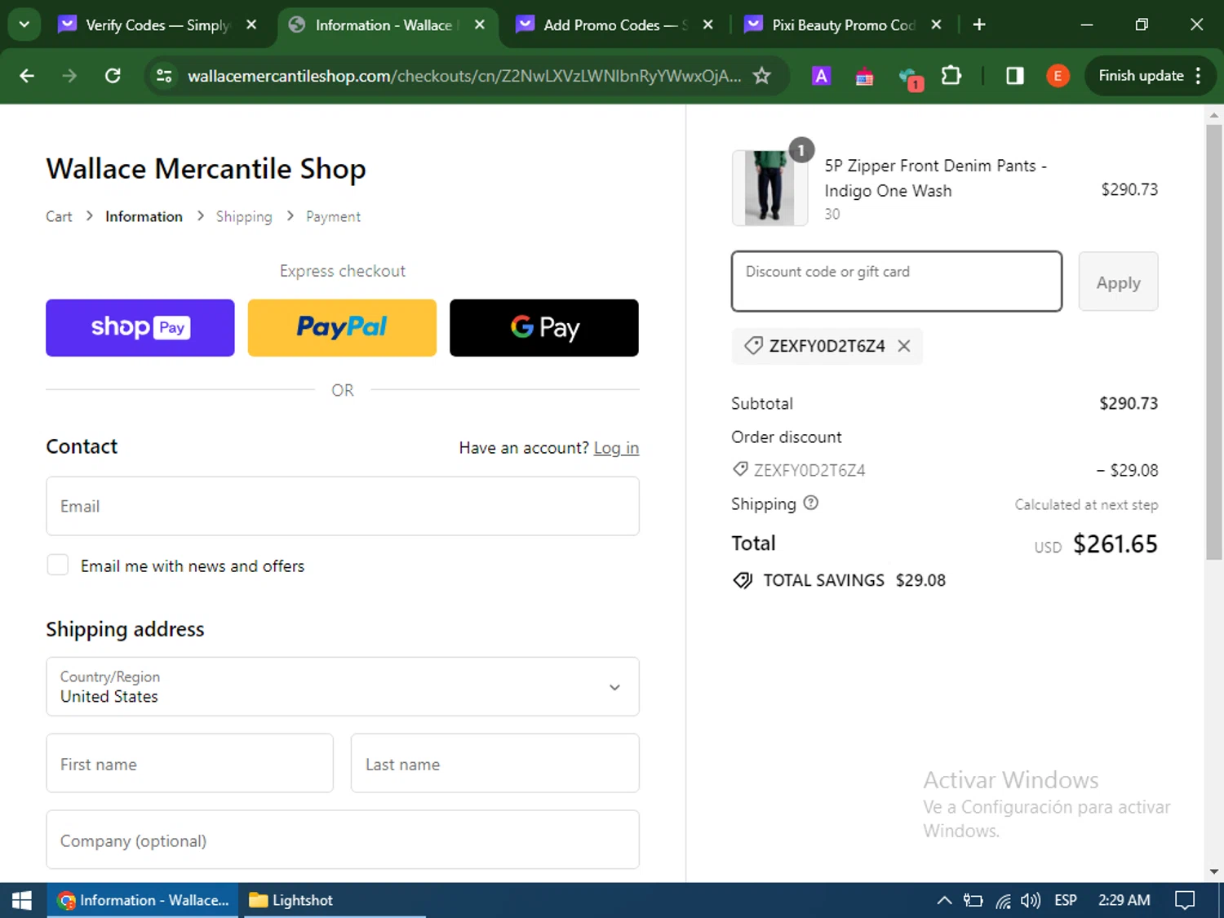This screenshot has height=918, width=1224.
Task: Switch to the Add Promo Codes tab
Action: pos(604,25)
